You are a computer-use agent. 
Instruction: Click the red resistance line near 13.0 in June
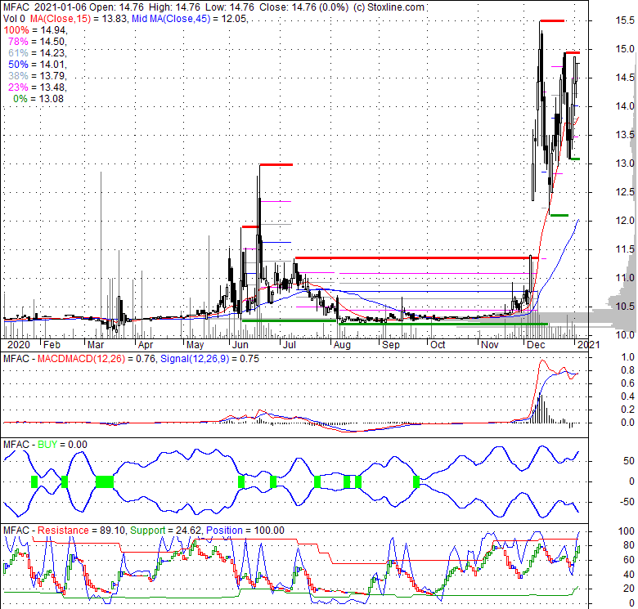(276, 164)
